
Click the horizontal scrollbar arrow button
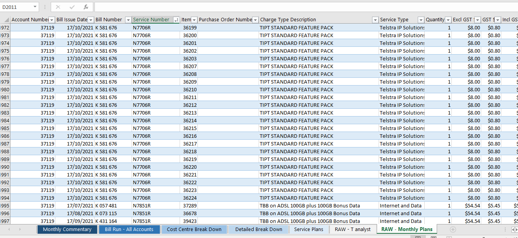pyautogui.click(x=514, y=229)
